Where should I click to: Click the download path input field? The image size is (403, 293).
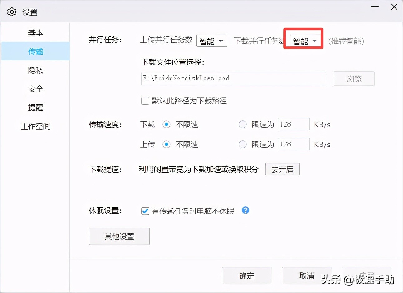pos(233,79)
